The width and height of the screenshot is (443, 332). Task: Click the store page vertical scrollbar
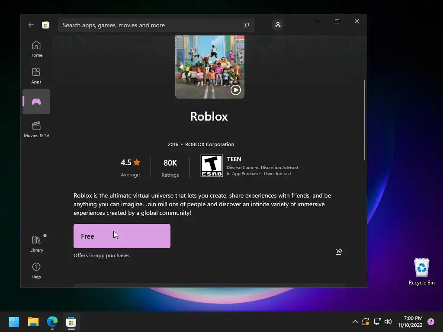click(x=364, y=120)
